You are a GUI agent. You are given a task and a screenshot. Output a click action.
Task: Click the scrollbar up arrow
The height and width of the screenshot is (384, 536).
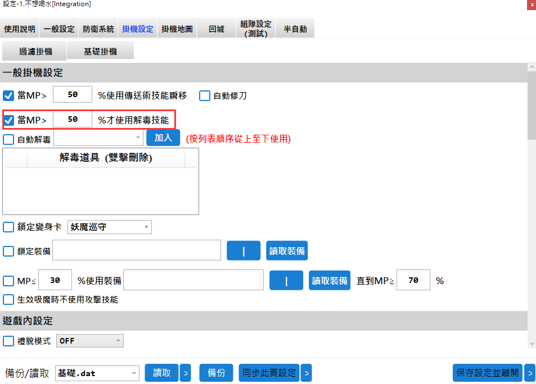(x=532, y=67)
